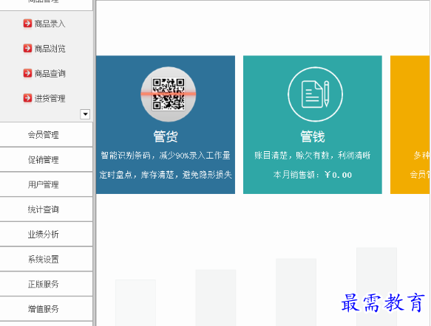
Task: Open the 增值服务 menu section
Action: pos(46,309)
